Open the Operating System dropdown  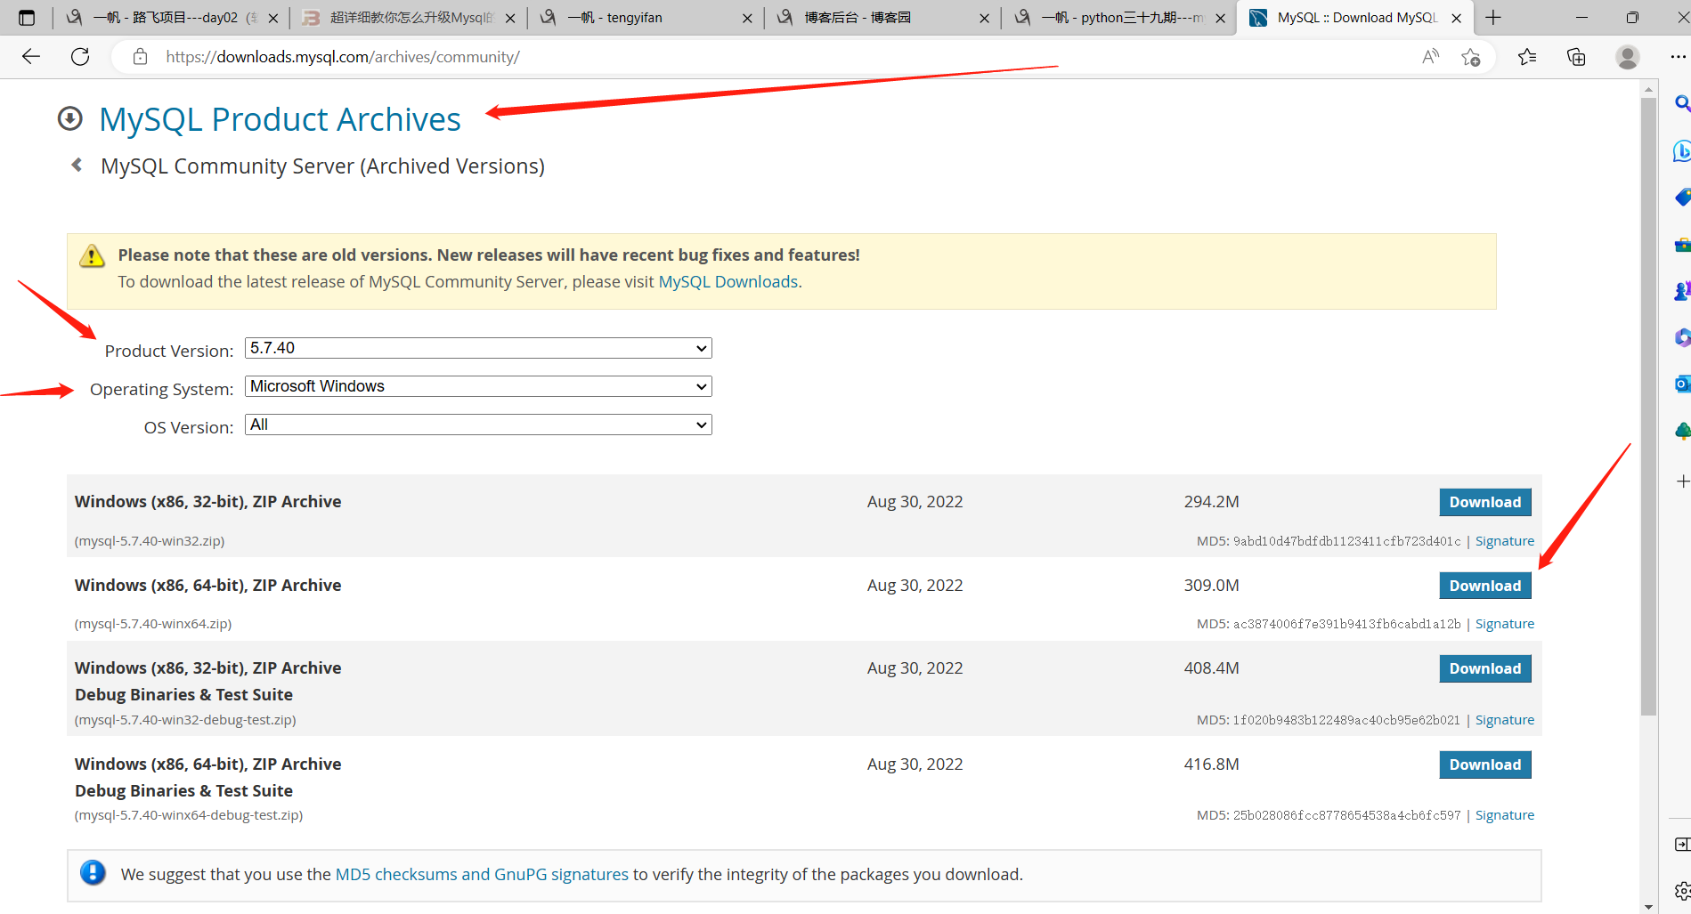tap(478, 386)
